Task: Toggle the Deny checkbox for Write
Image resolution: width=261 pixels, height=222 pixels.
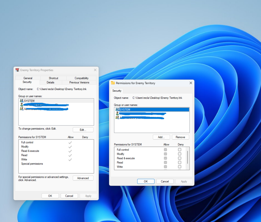Action: click(x=180, y=167)
